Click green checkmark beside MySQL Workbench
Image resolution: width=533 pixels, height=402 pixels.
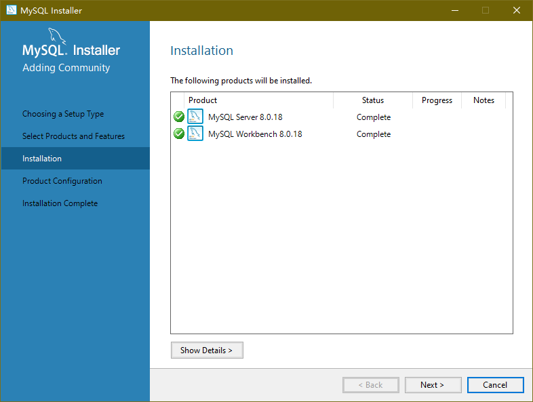point(179,134)
